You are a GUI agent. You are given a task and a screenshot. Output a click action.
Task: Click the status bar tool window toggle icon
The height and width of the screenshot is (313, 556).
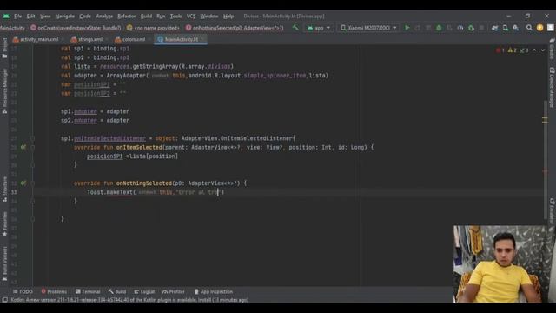4,300
